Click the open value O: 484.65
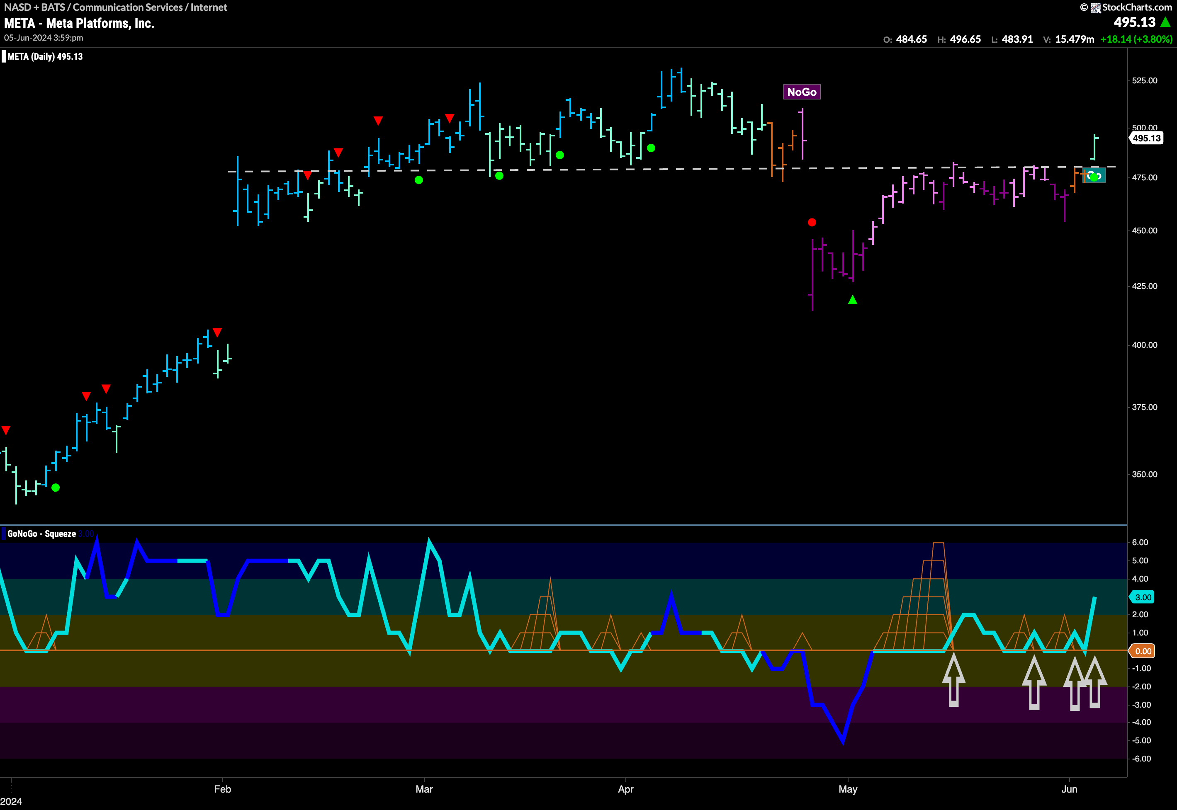Image resolution: width=1177 pixels, height=810 pixels. coord(905,39)
